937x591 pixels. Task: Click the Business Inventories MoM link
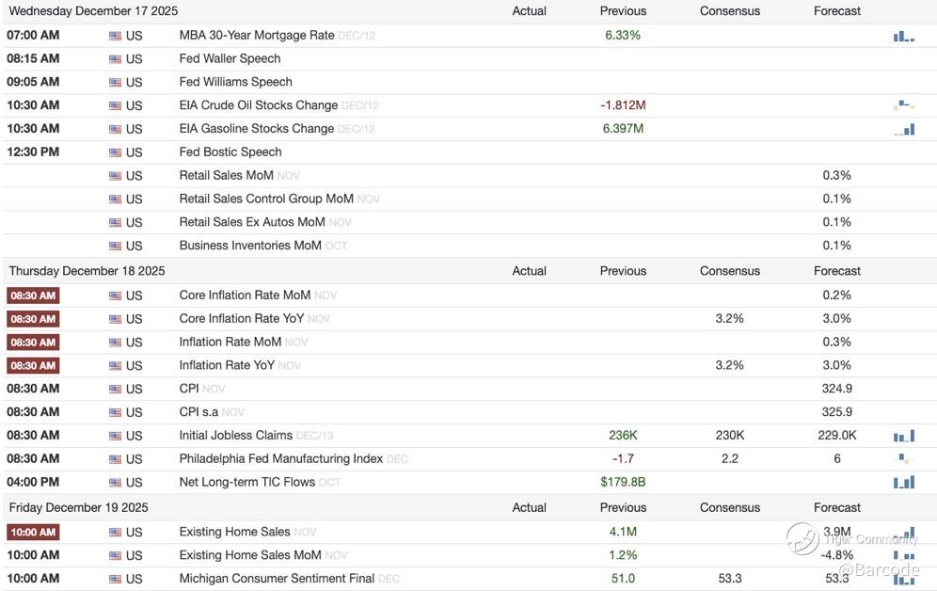pyautogui.click(x=250, y=246)
